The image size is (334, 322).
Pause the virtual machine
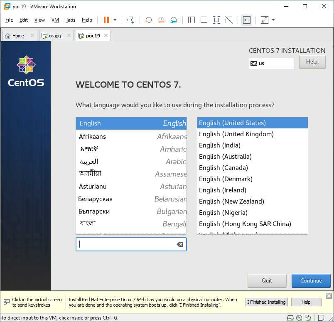pos(106,20)
